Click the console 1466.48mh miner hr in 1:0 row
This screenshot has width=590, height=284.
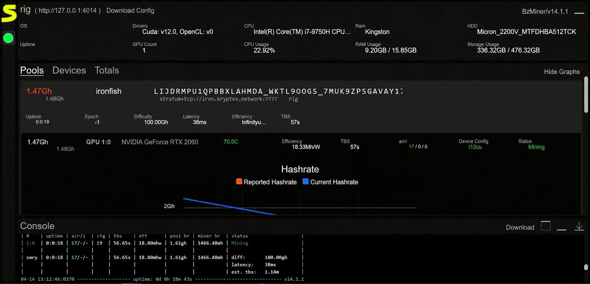pyautogui.click(x=210, y=243)
